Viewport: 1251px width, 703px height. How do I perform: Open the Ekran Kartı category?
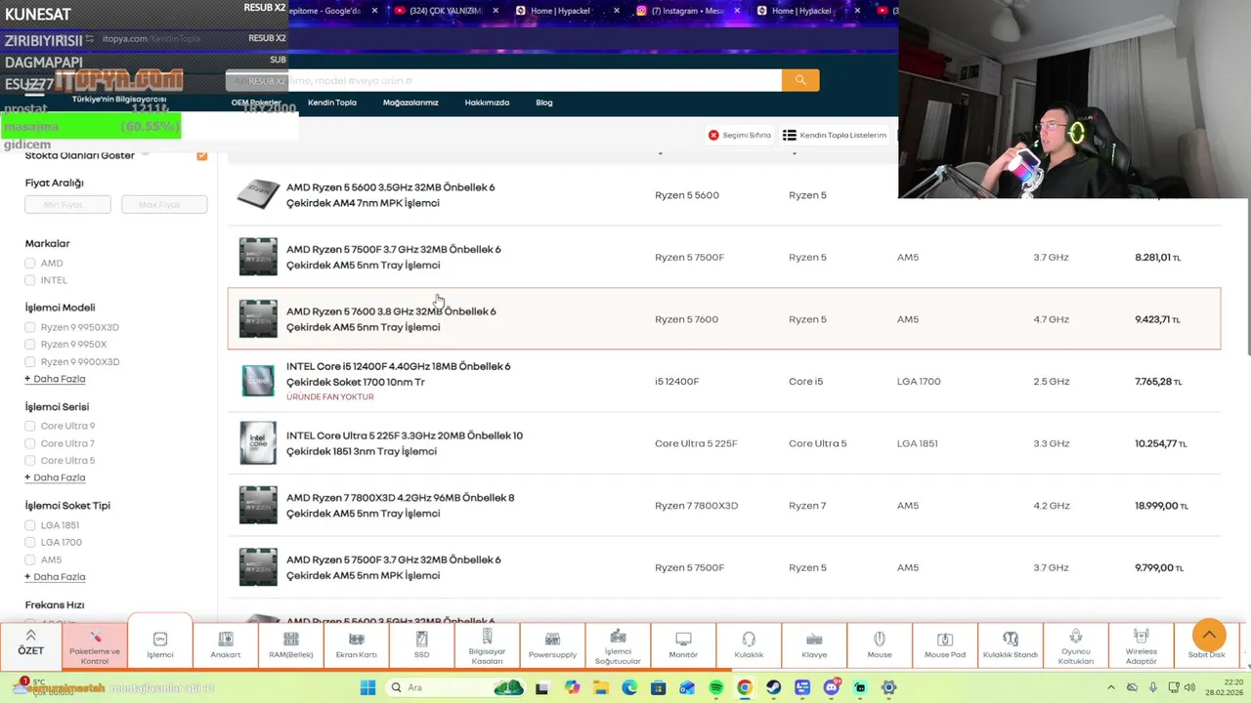click(357, 644)
